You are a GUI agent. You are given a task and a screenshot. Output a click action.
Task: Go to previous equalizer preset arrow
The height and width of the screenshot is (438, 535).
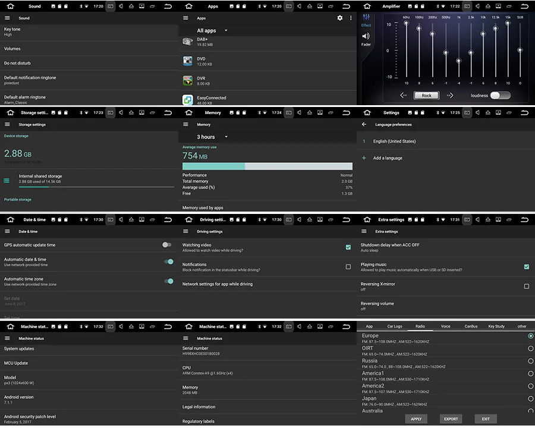coord(403,96)
